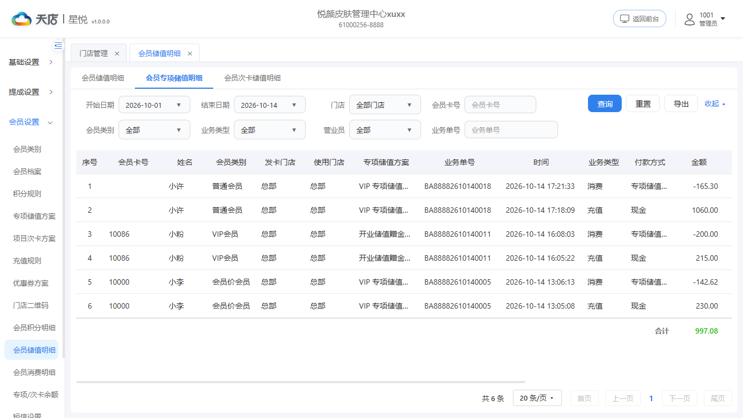The height and width of the screenshot is (418, 743).
Task: Click the 业务单号 input field
Action: click(x=511, y=130)
